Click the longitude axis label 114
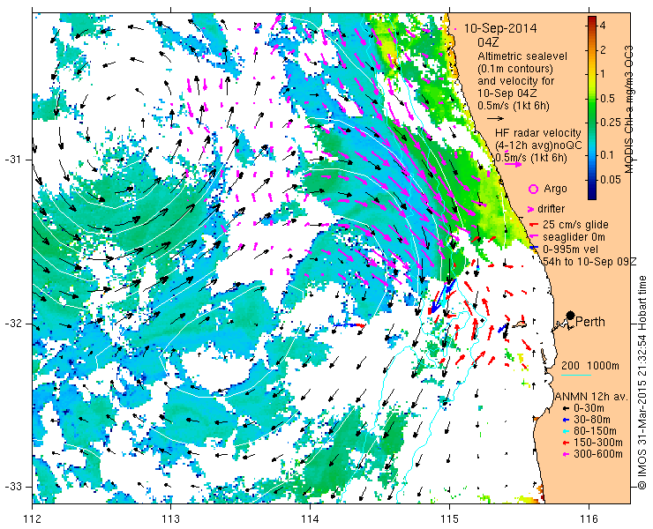Screen dimensions: 653x529 point(311,518)
